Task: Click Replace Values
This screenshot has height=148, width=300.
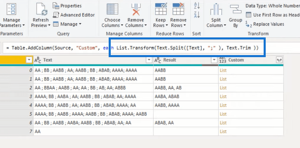Action: pyautogui.click(x=265, y=24)
